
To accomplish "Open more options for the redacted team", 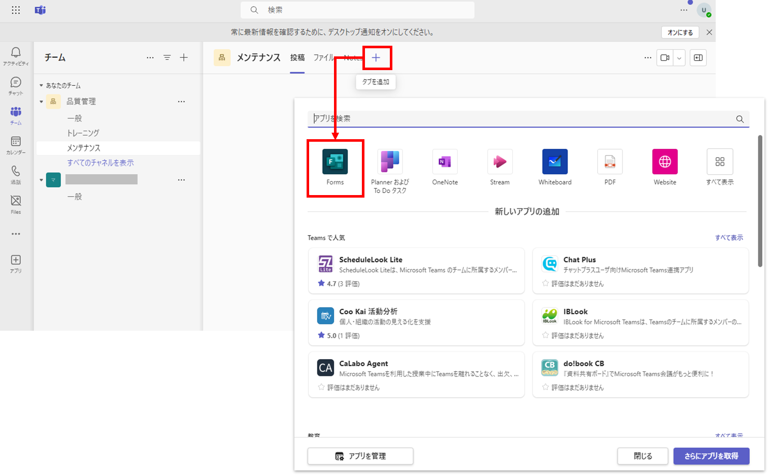I will click(x=181, y=180).
